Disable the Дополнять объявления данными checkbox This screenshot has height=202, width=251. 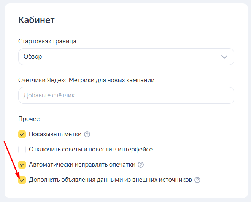point(22,180)
